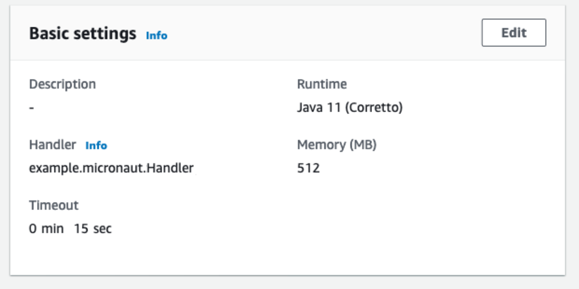Click the Description label

tap(63, 84)
